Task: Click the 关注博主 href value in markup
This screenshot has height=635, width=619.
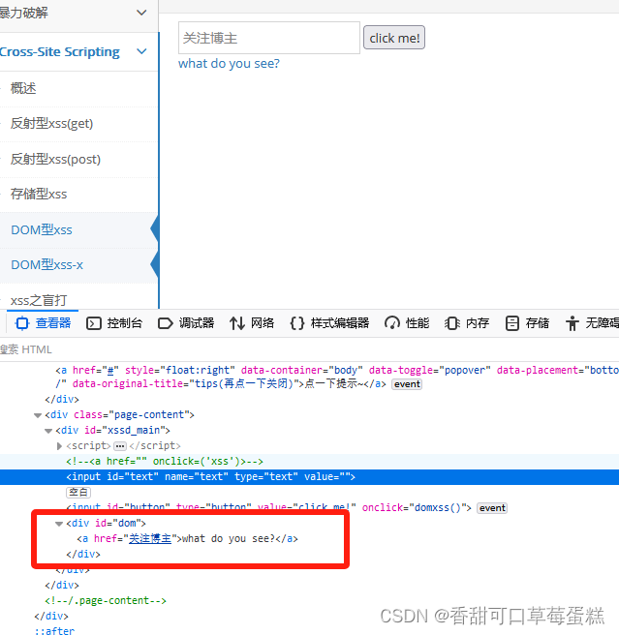Action: [150, 539]
